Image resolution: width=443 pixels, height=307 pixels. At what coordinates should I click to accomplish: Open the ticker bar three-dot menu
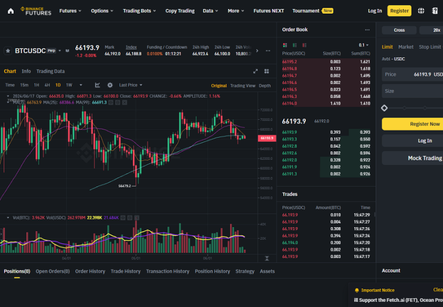point(268,51)
